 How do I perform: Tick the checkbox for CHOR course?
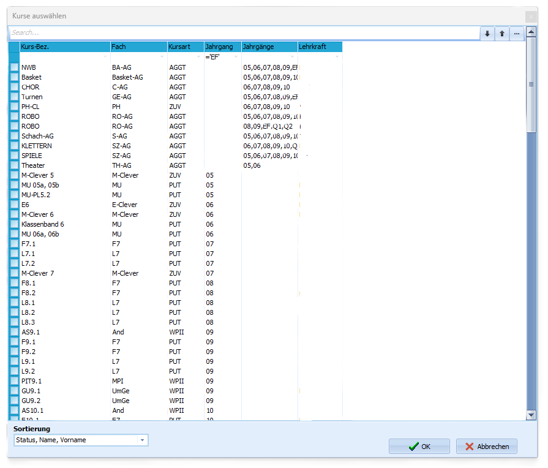point(14,87)
